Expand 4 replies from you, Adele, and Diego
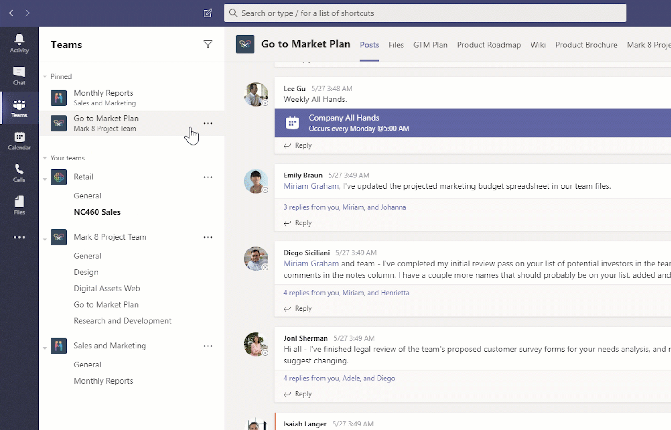The width and height of the screenshot is (671, 430). click(339, 378)
